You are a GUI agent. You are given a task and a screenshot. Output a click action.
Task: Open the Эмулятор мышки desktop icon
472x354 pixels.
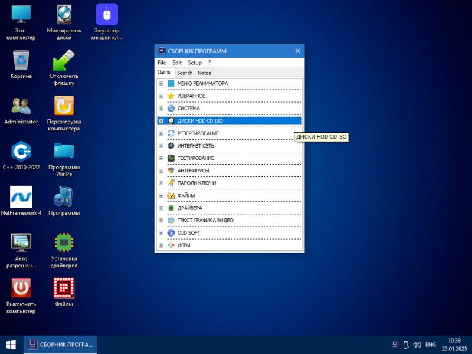click(x=107, y=15)
